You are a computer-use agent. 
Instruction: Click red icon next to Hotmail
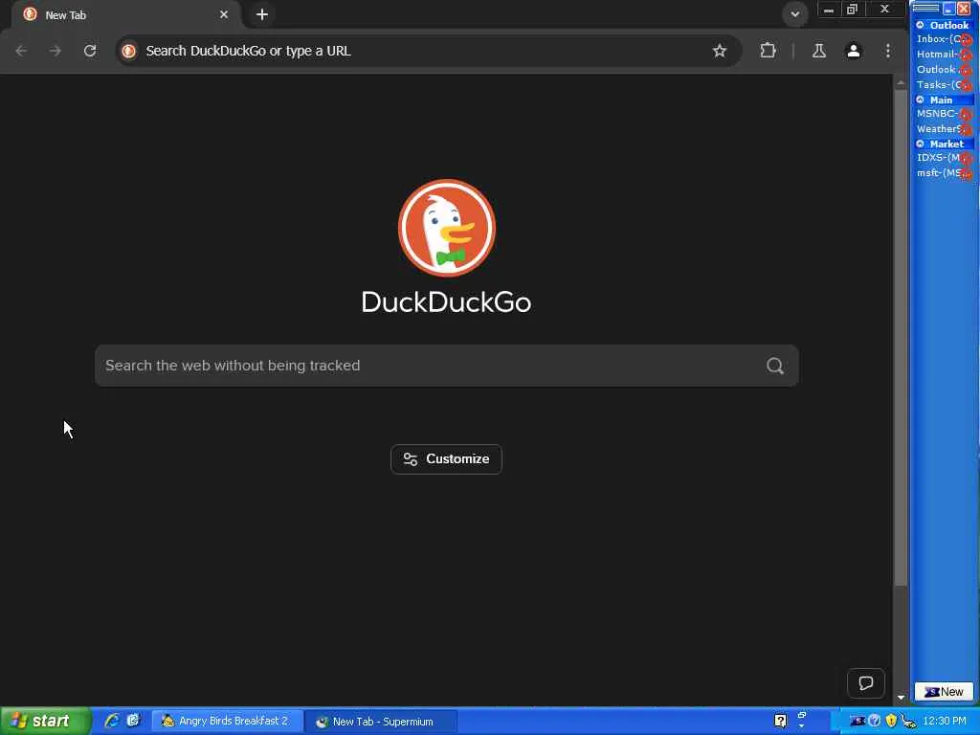967,55
